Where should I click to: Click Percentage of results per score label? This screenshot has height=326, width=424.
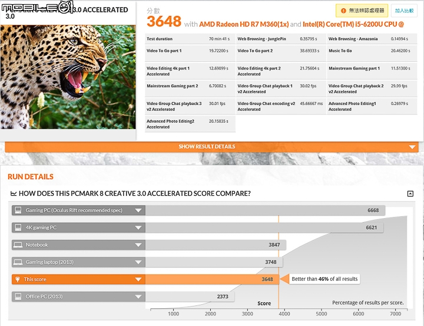[x=367, y=303]
